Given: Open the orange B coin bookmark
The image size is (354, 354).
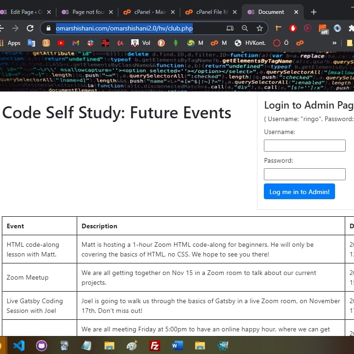Looking at the screenshot, I should click(x=46, y=43).
